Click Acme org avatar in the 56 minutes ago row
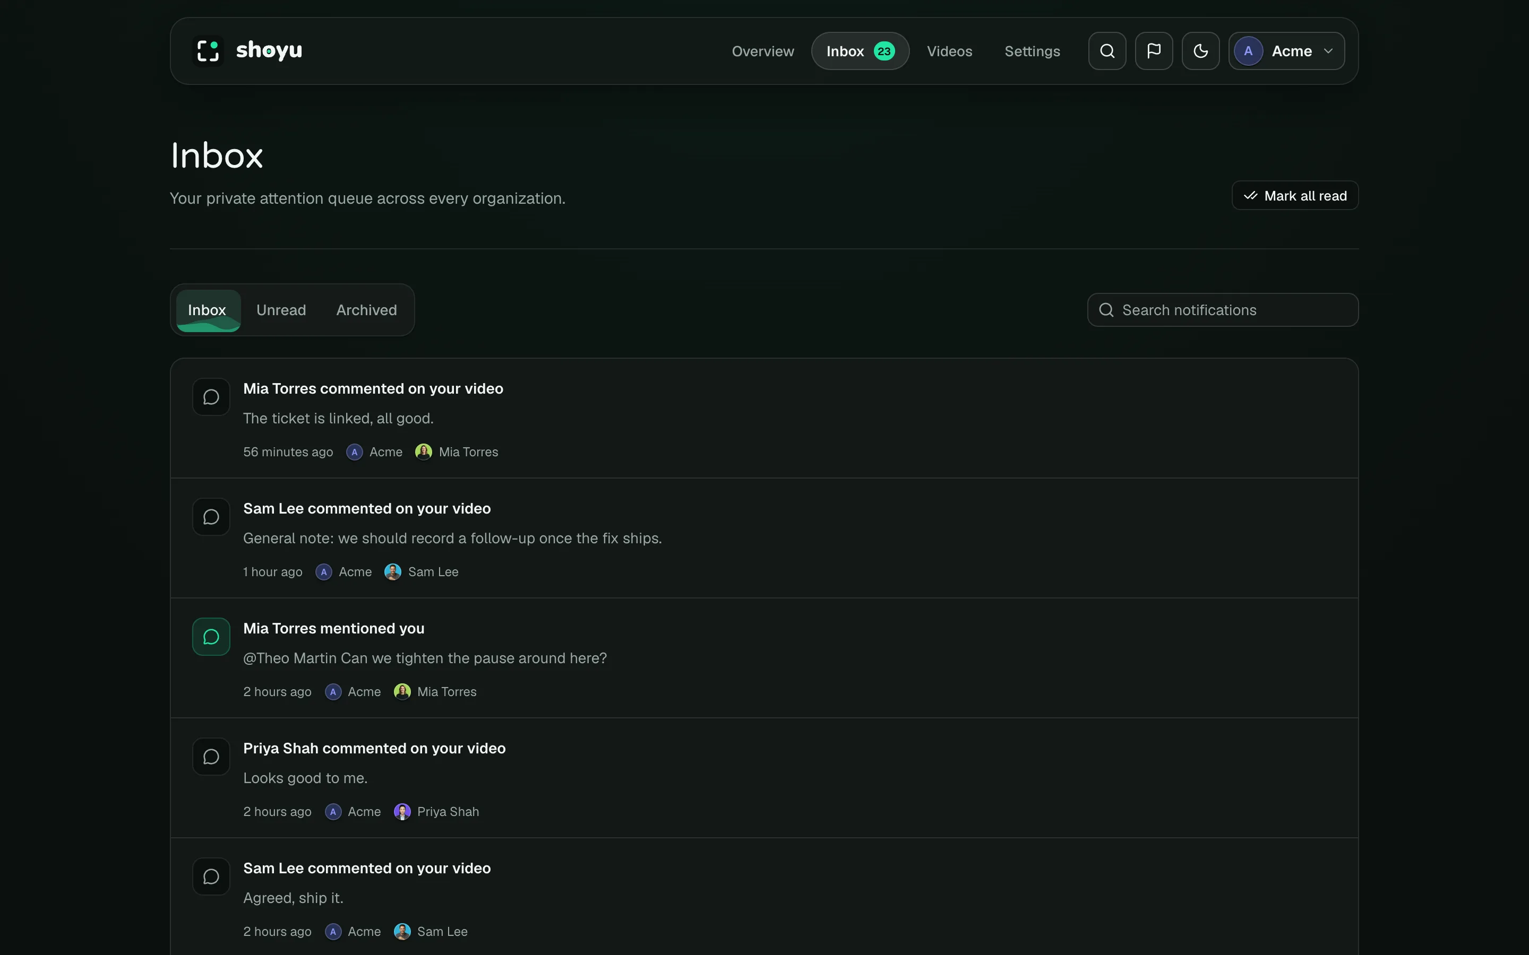The image size is (1529, 955). 355,452
